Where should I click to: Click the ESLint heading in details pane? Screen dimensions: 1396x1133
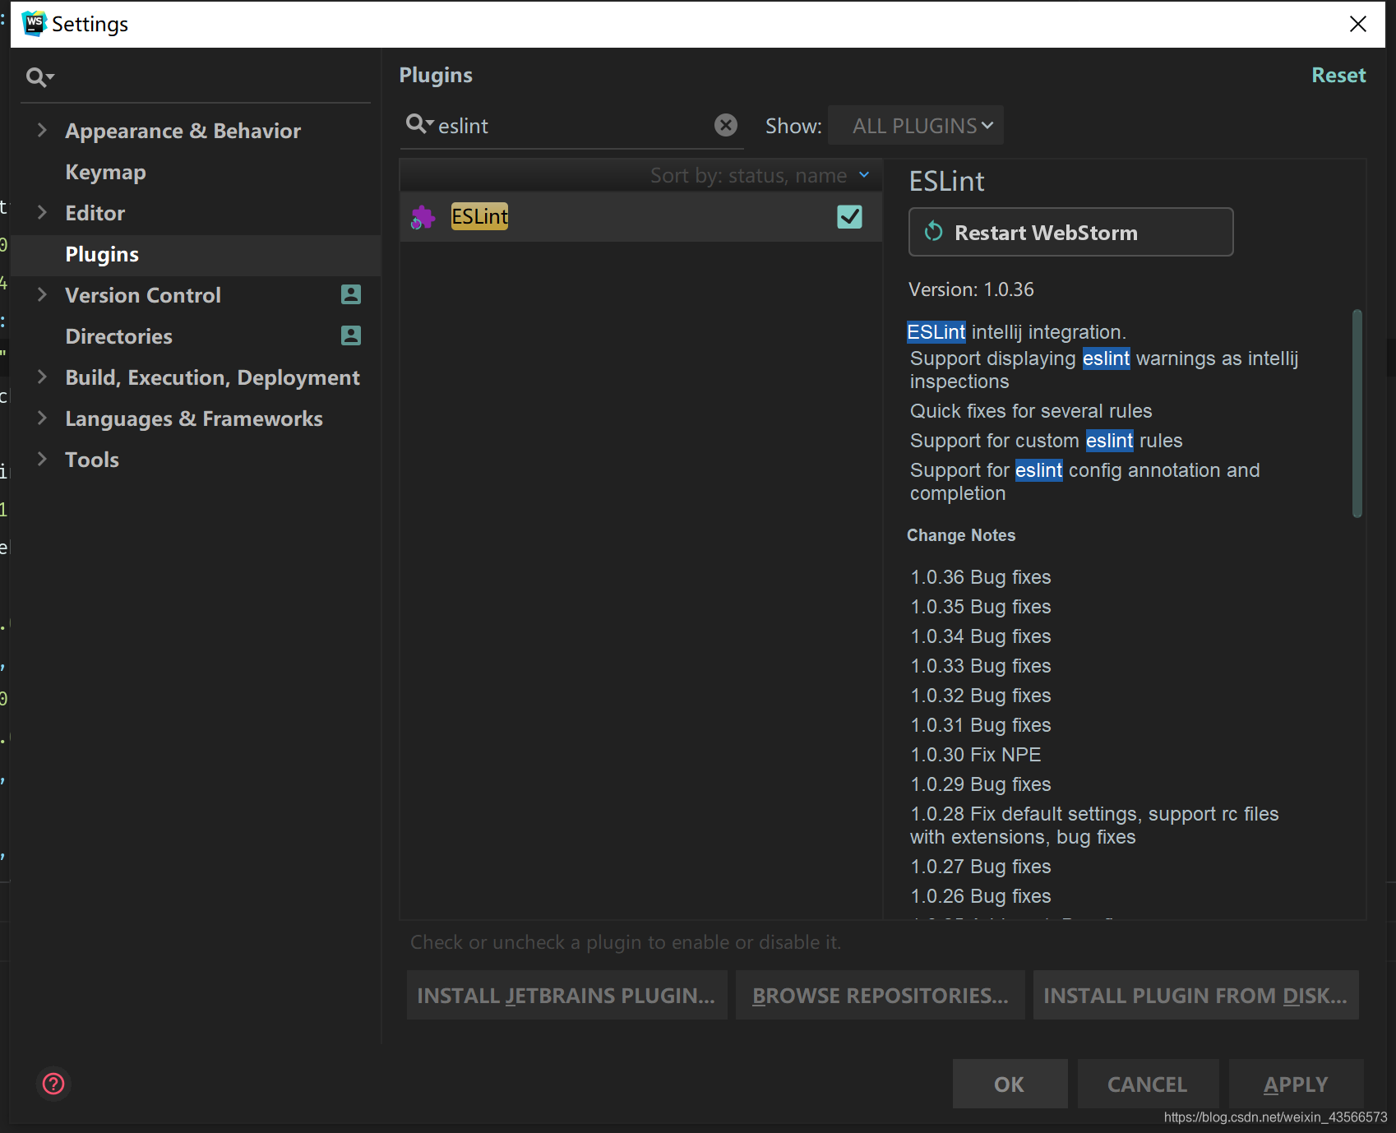point(946,181)
